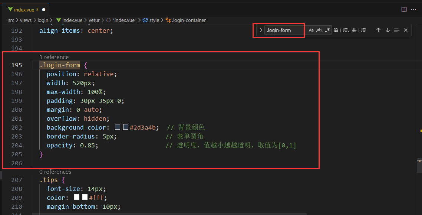422x215 pixels.
Task: Open second color swatch beside #fff
Action: (x=85, y=197)
